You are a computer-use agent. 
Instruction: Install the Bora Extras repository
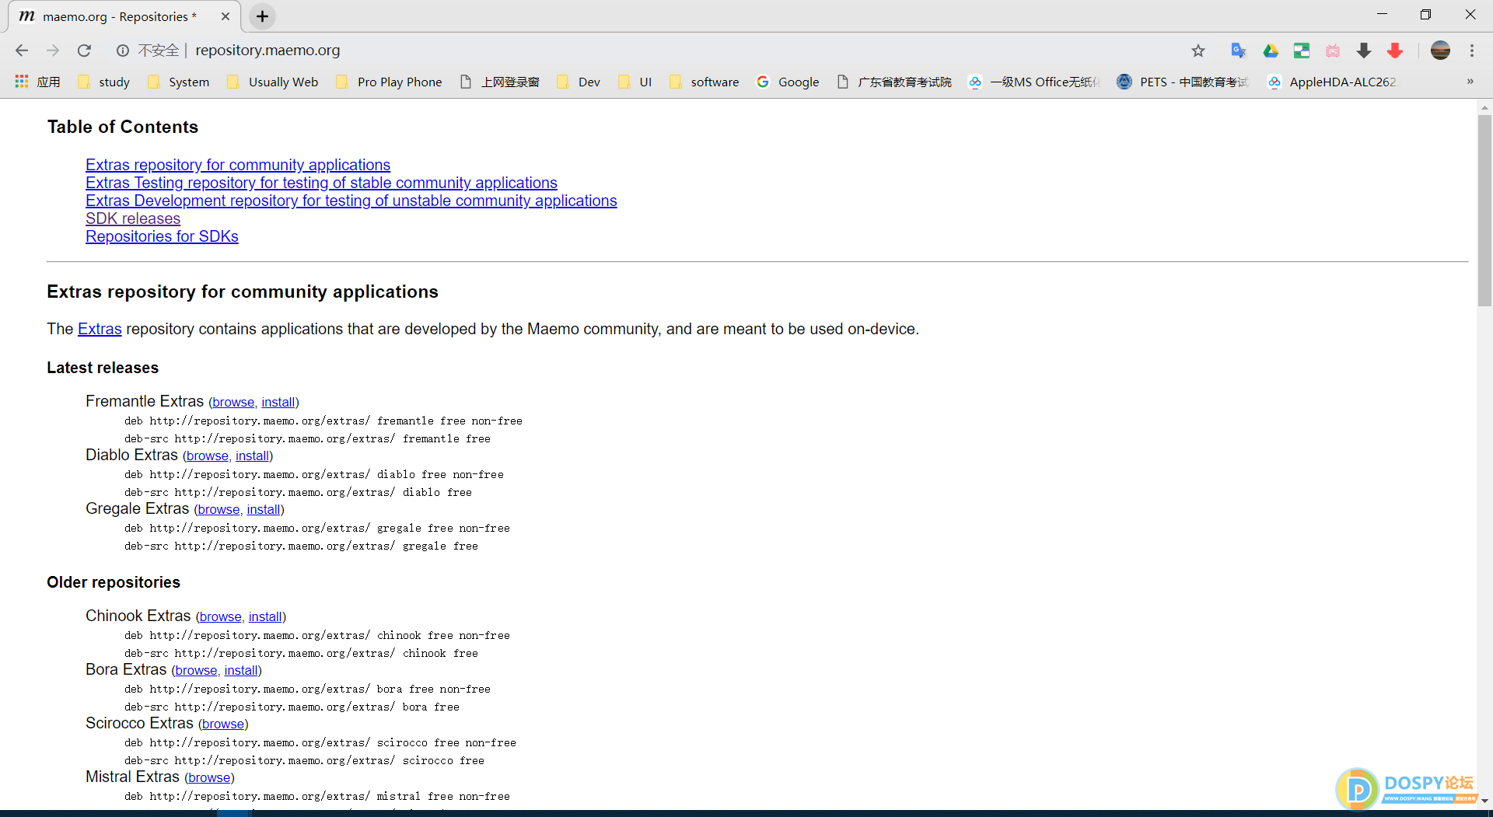tap(241, 670)
